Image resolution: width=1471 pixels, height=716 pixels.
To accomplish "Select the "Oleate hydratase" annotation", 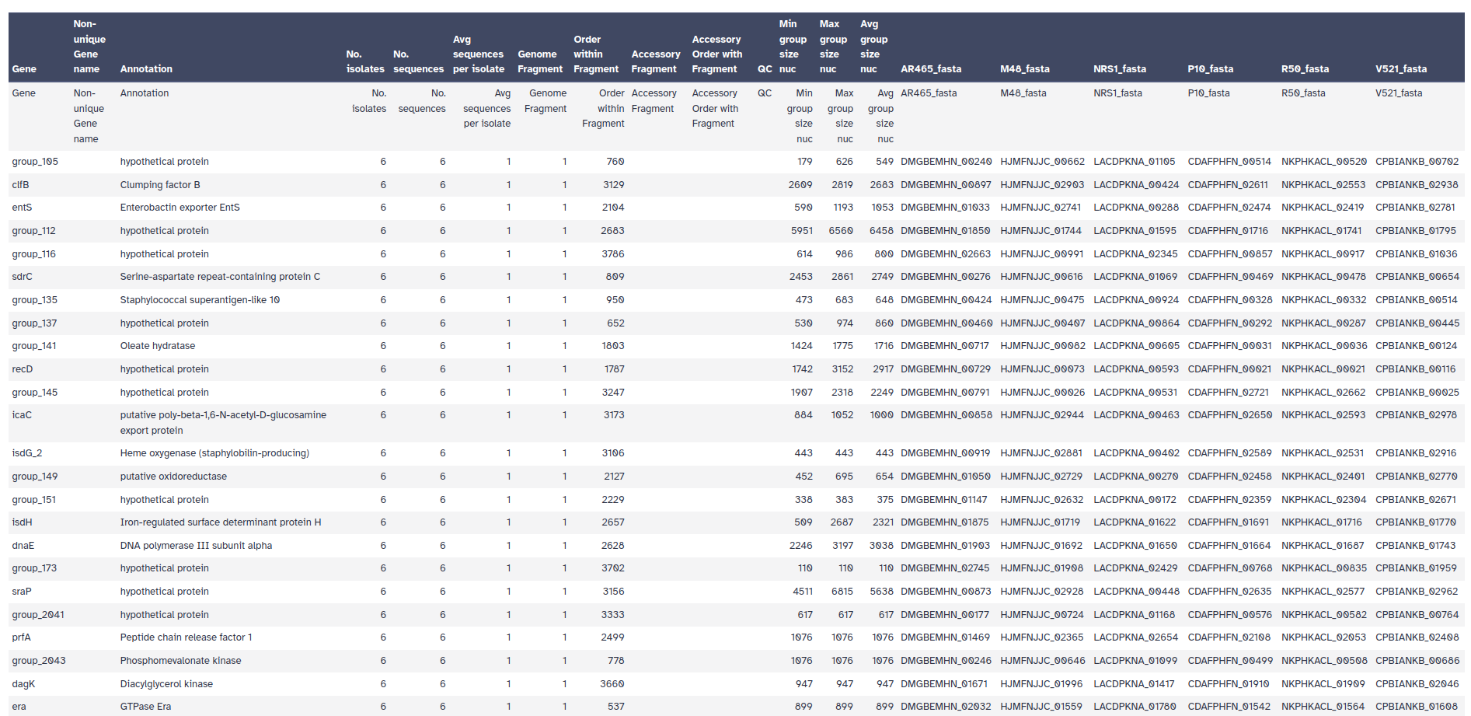I will coord(158,346).
